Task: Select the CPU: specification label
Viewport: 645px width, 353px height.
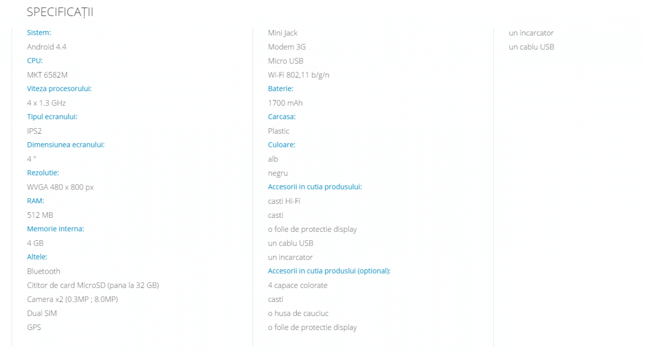Action: pyautogui.click(x=35, y=61)
